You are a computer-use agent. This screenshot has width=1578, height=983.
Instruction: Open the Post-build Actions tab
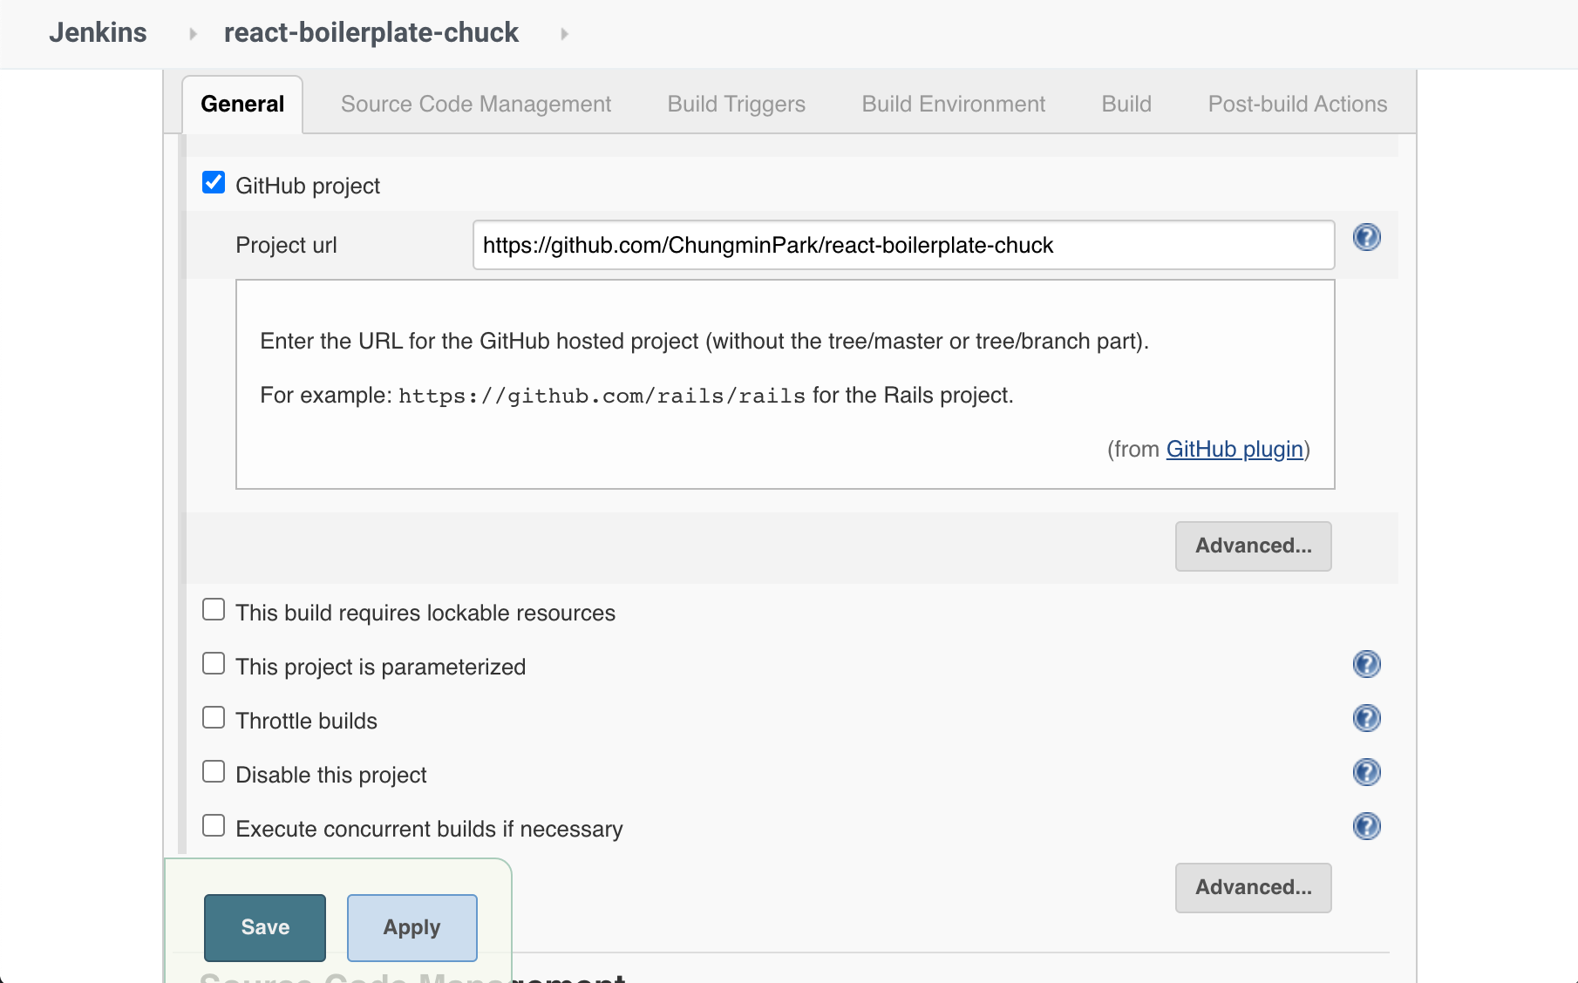pyautogui.click(x=1297, y=105)
